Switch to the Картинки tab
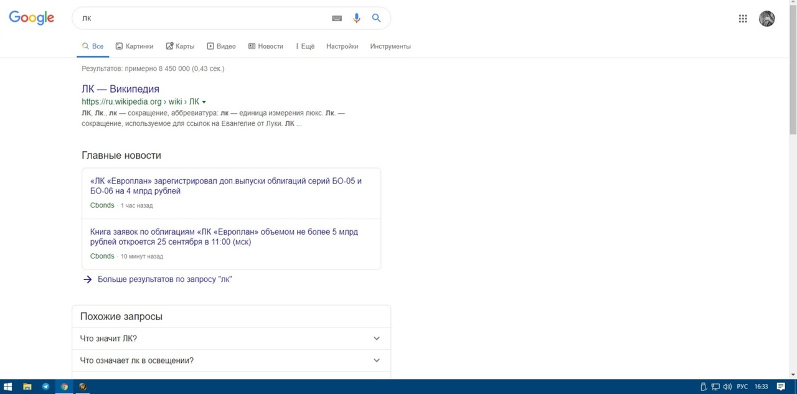This screenshot has height=394, width=797. coord(134,46)
